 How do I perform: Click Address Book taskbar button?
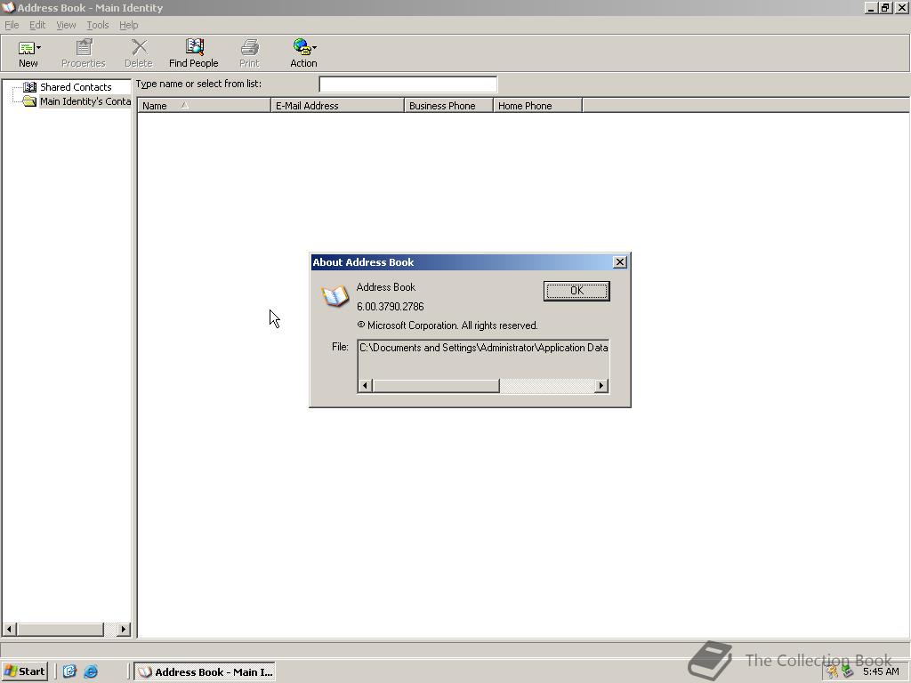(x=205, y=672)
